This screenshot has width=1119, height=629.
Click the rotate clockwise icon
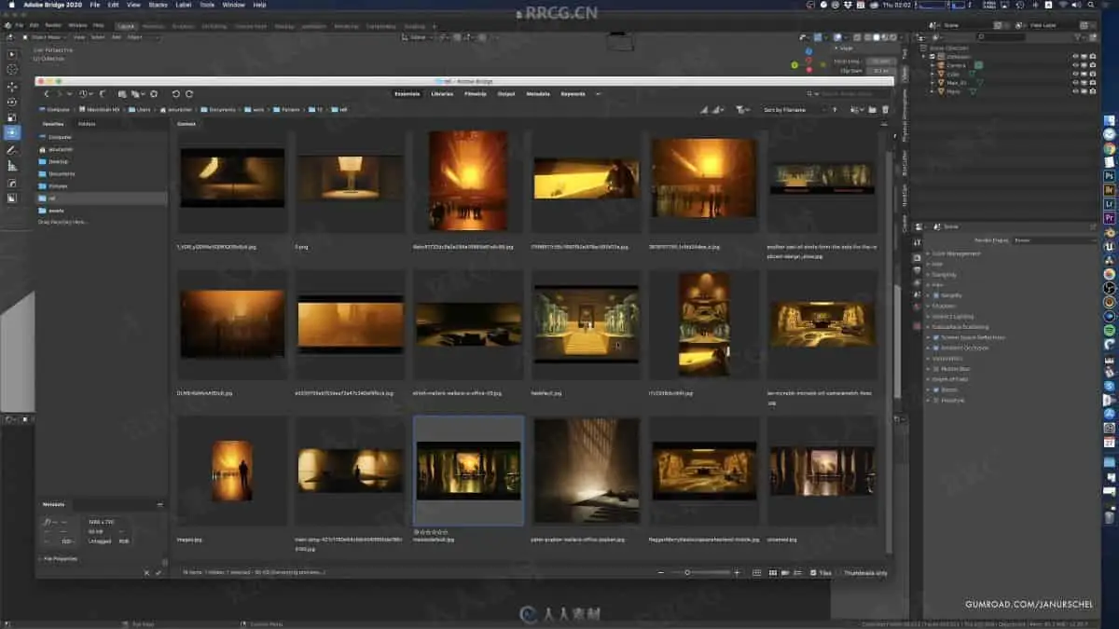(189, 94)
